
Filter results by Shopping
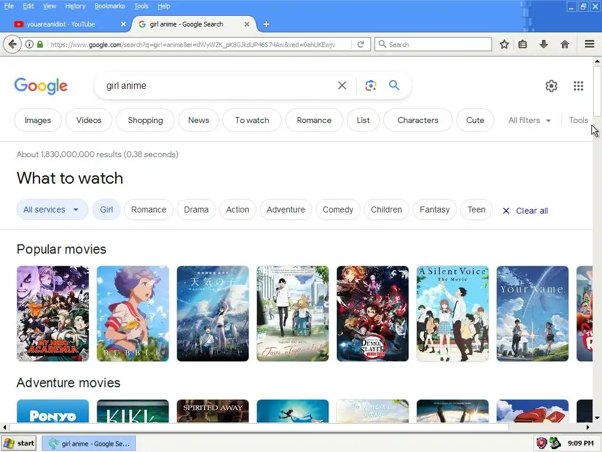(145, 120)
